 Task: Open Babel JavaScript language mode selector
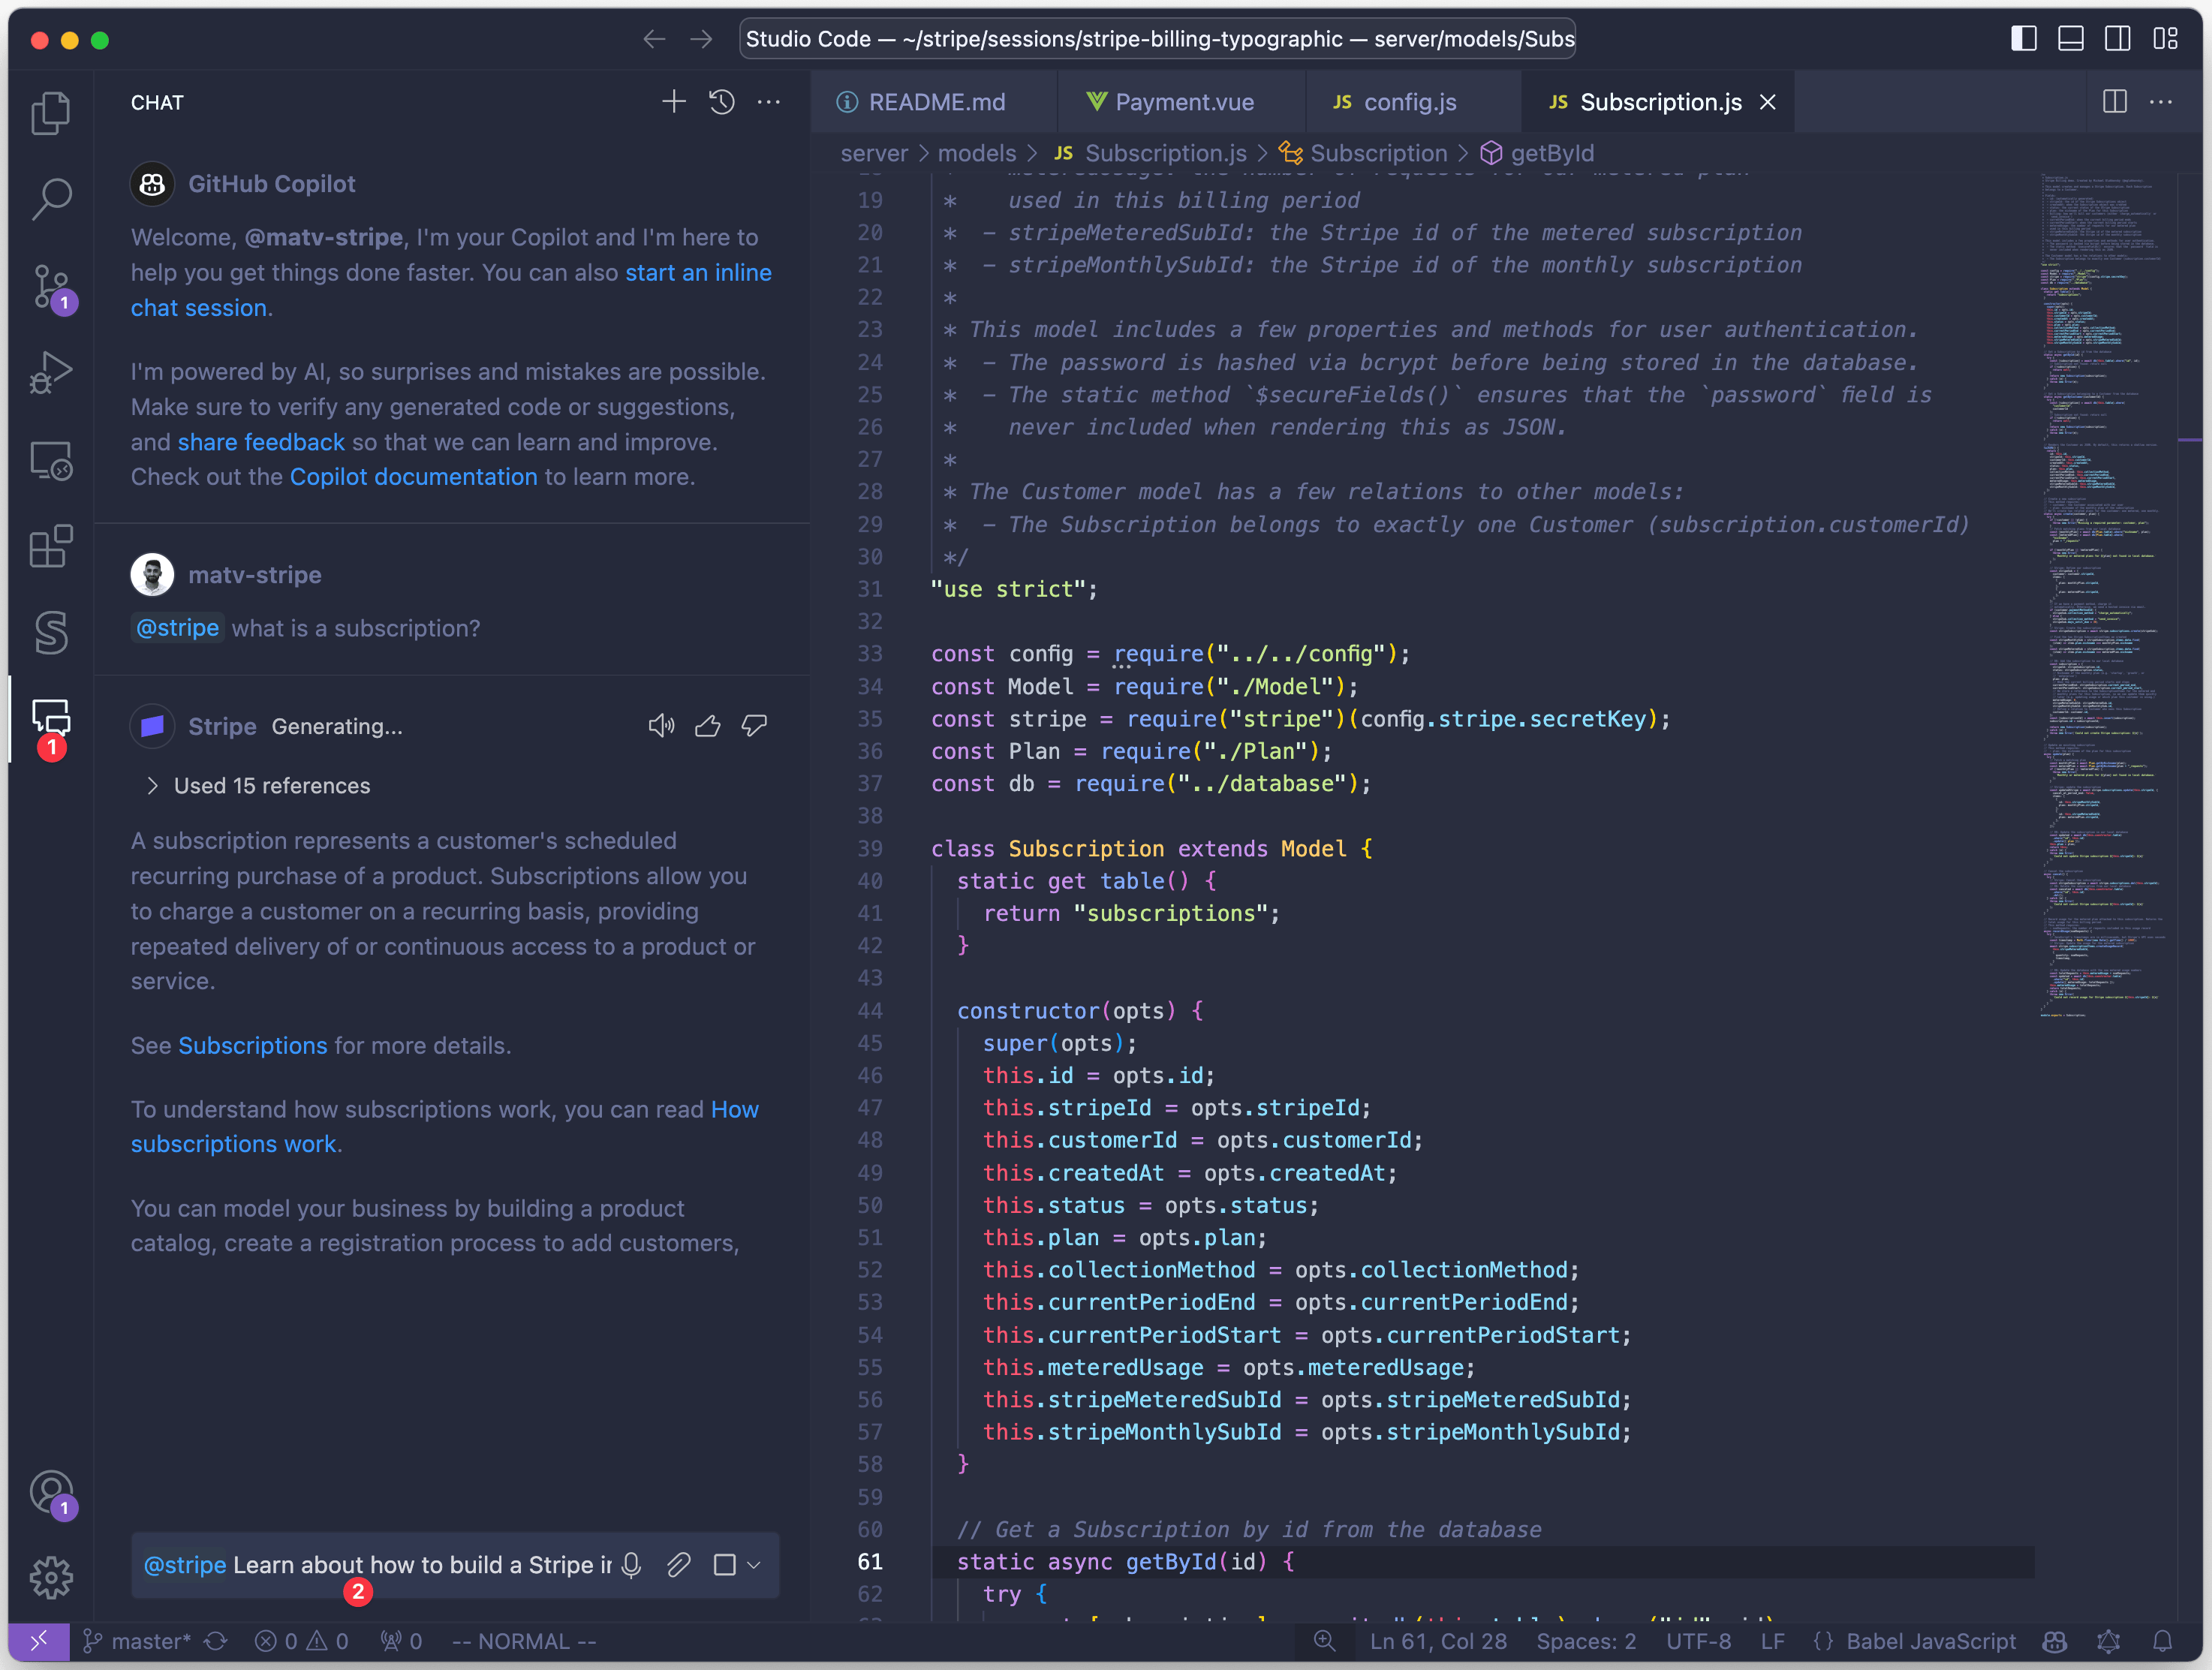(x=1930, y=1641)
